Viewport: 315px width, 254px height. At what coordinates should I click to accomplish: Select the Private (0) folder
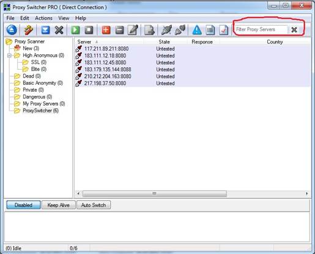[33, 90]
